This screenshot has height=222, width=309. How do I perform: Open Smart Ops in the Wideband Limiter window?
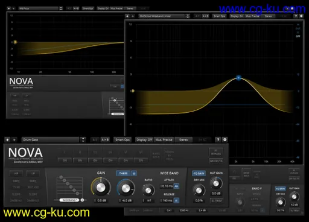click(219, 16)
